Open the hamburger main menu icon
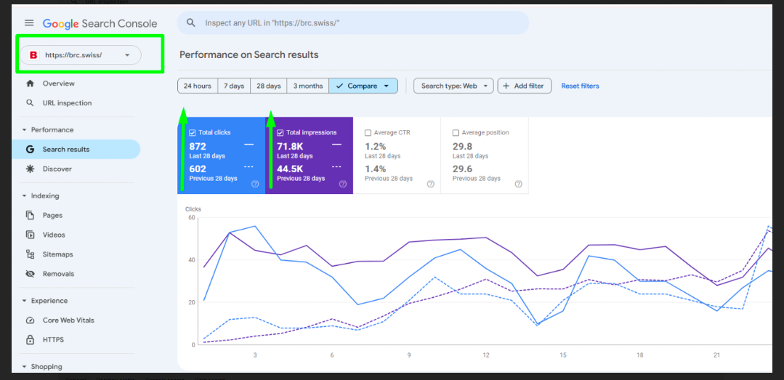The width and height of the screenshot is (784, 380). click(29, 23)
